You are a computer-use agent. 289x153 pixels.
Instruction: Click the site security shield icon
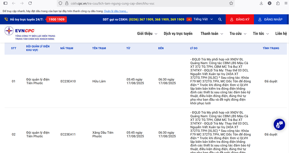point(60,3)
